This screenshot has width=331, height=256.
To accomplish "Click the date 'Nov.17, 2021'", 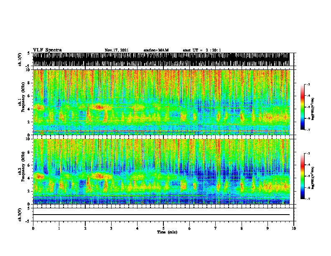I will click(117, 50).
